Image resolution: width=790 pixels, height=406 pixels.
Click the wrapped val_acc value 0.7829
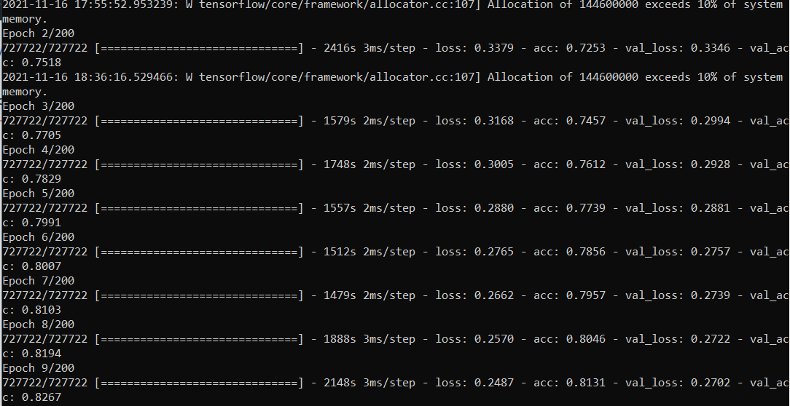42,180
